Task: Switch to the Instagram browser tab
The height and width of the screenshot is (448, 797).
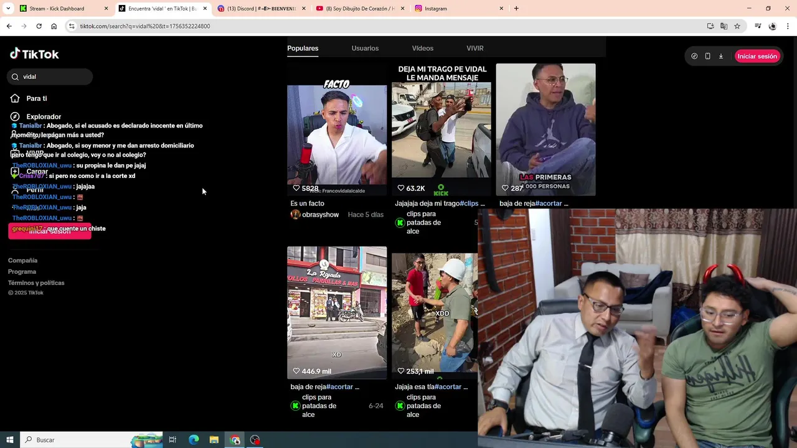Action: [x=459, y=8]
